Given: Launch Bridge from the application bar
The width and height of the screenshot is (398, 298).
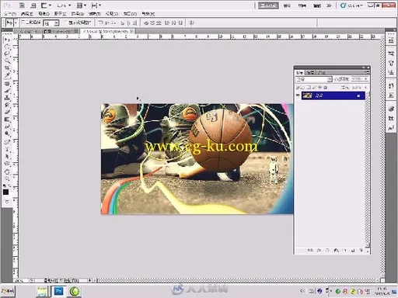Looking at the screenshot, I should click(x=22, y=5).
